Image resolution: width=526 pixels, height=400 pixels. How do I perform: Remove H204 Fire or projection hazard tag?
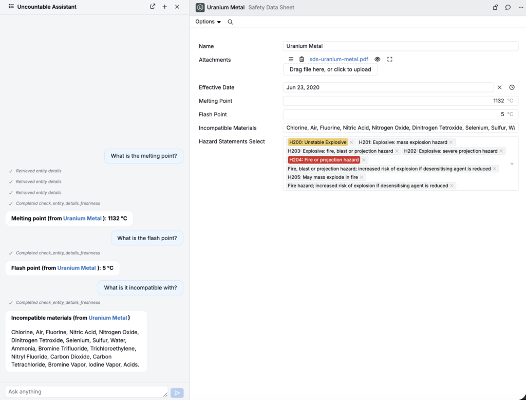point(364,160)
